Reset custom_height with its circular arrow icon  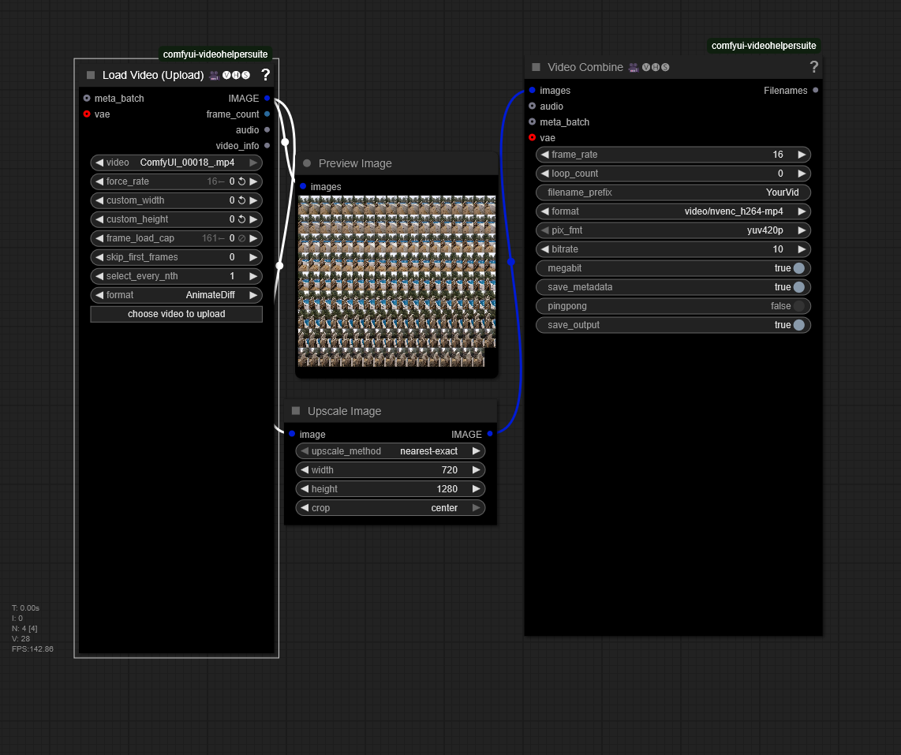coord(242,219)
